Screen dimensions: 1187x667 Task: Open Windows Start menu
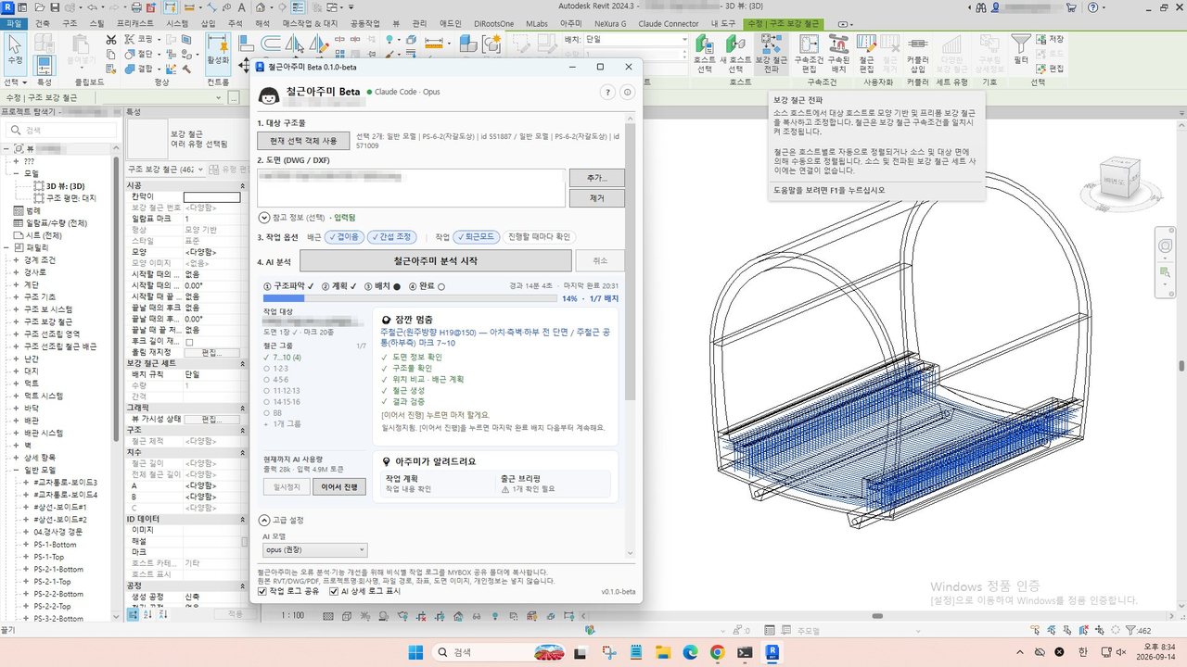pyautogui.click(x=414, y=652)
